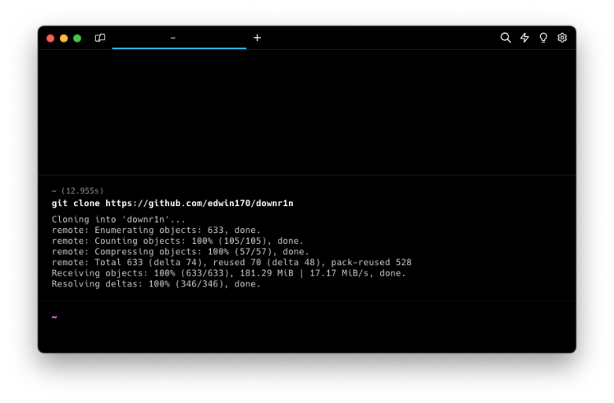
Task: Add a new tab with plus button
Action: tap(257, 38)
